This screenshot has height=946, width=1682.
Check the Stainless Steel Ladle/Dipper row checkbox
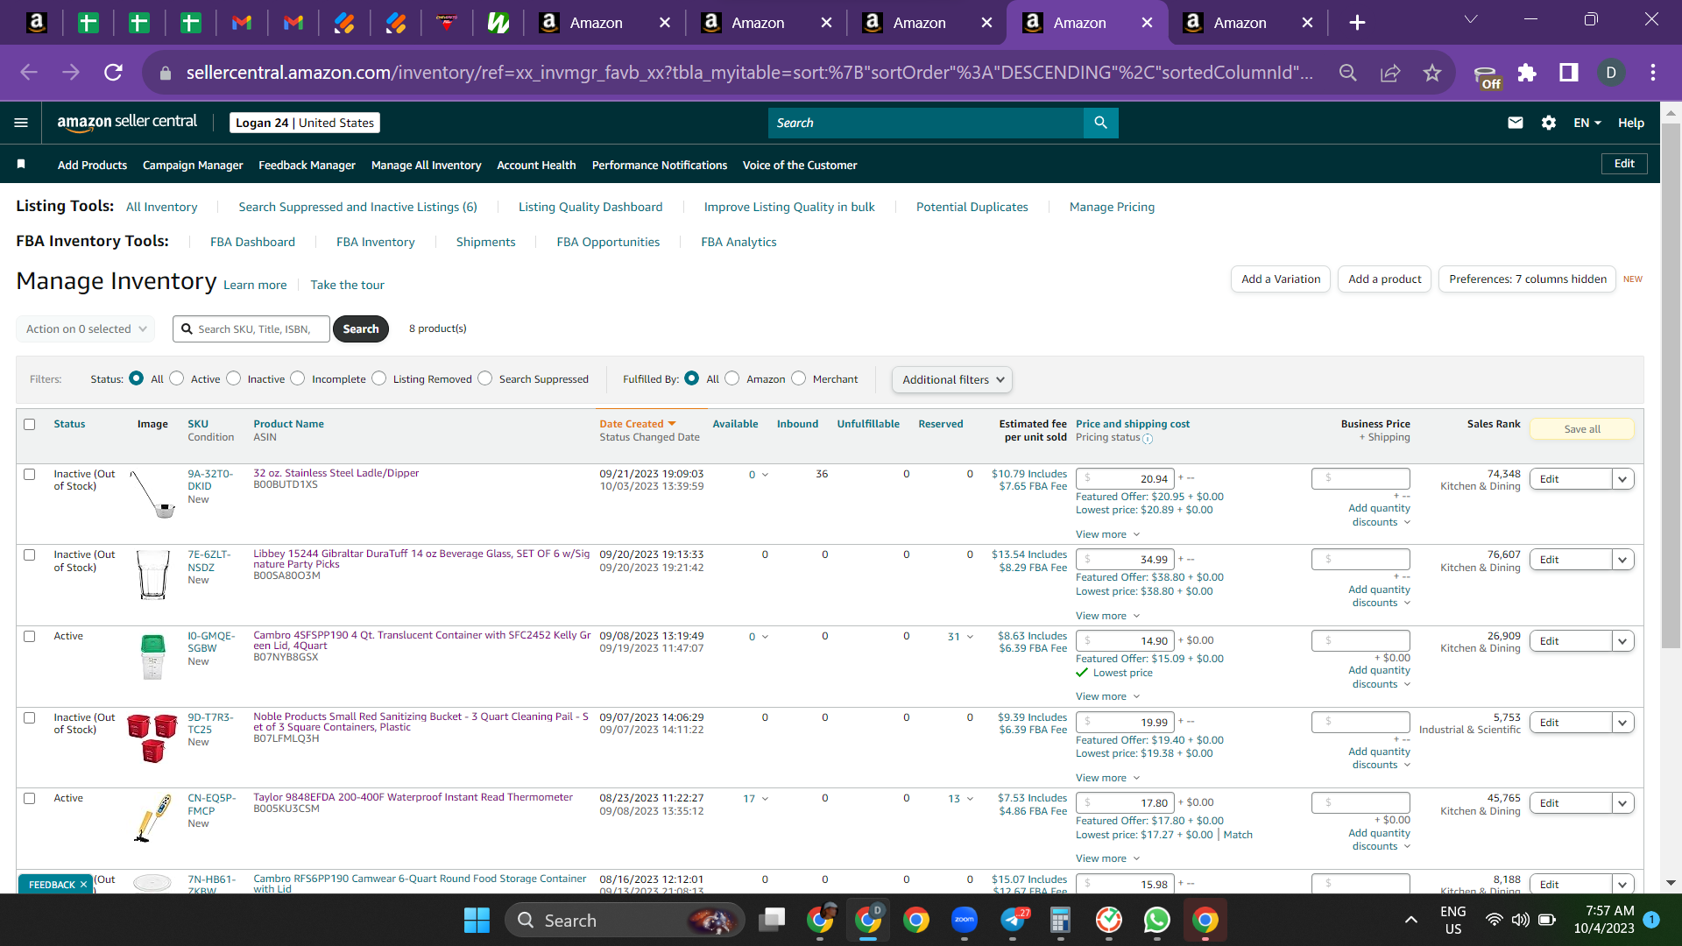click(x=29, y=474)
